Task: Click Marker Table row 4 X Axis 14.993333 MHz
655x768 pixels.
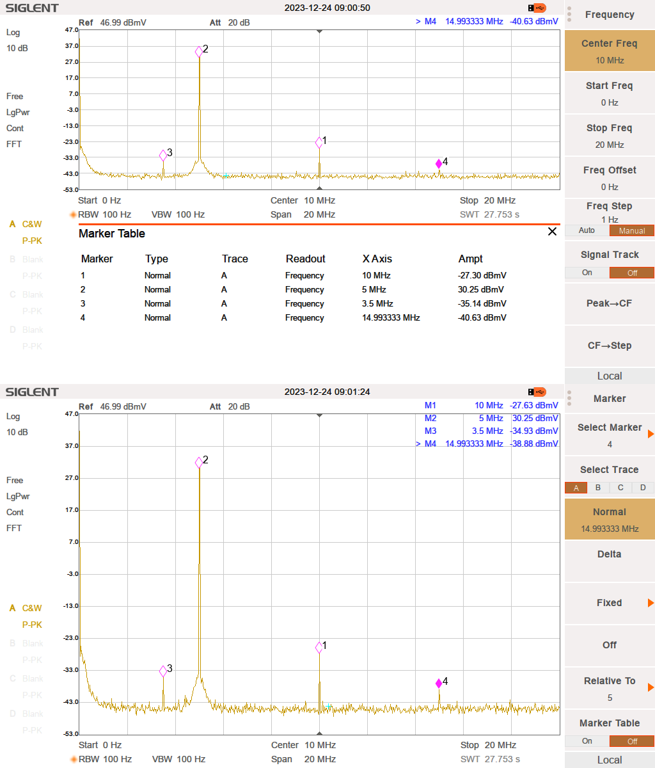Action: (x=391, y=317)
